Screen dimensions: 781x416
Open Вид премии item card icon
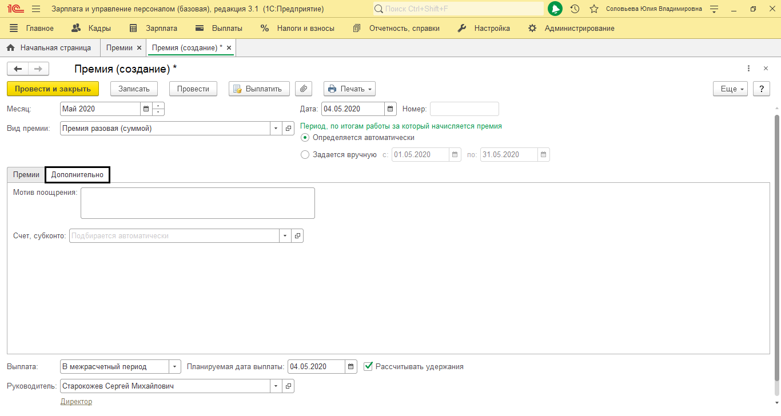[x=289, y=129]
